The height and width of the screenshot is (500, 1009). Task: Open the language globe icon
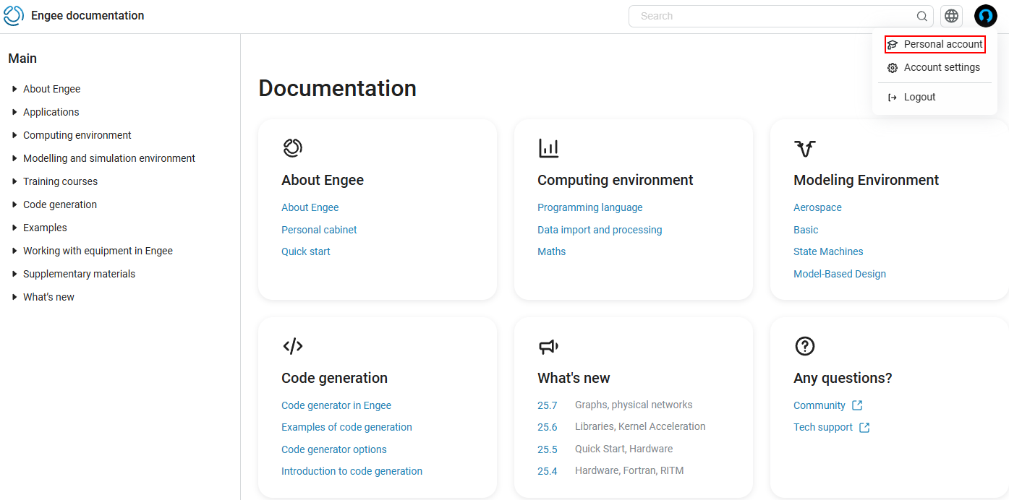pyautogui.click(x=952, y=16)
